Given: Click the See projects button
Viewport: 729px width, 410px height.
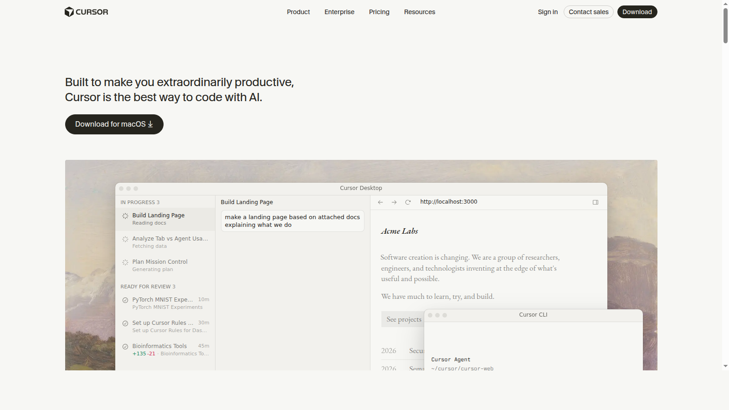Looking at the screenshot, I should click(403, 319).
